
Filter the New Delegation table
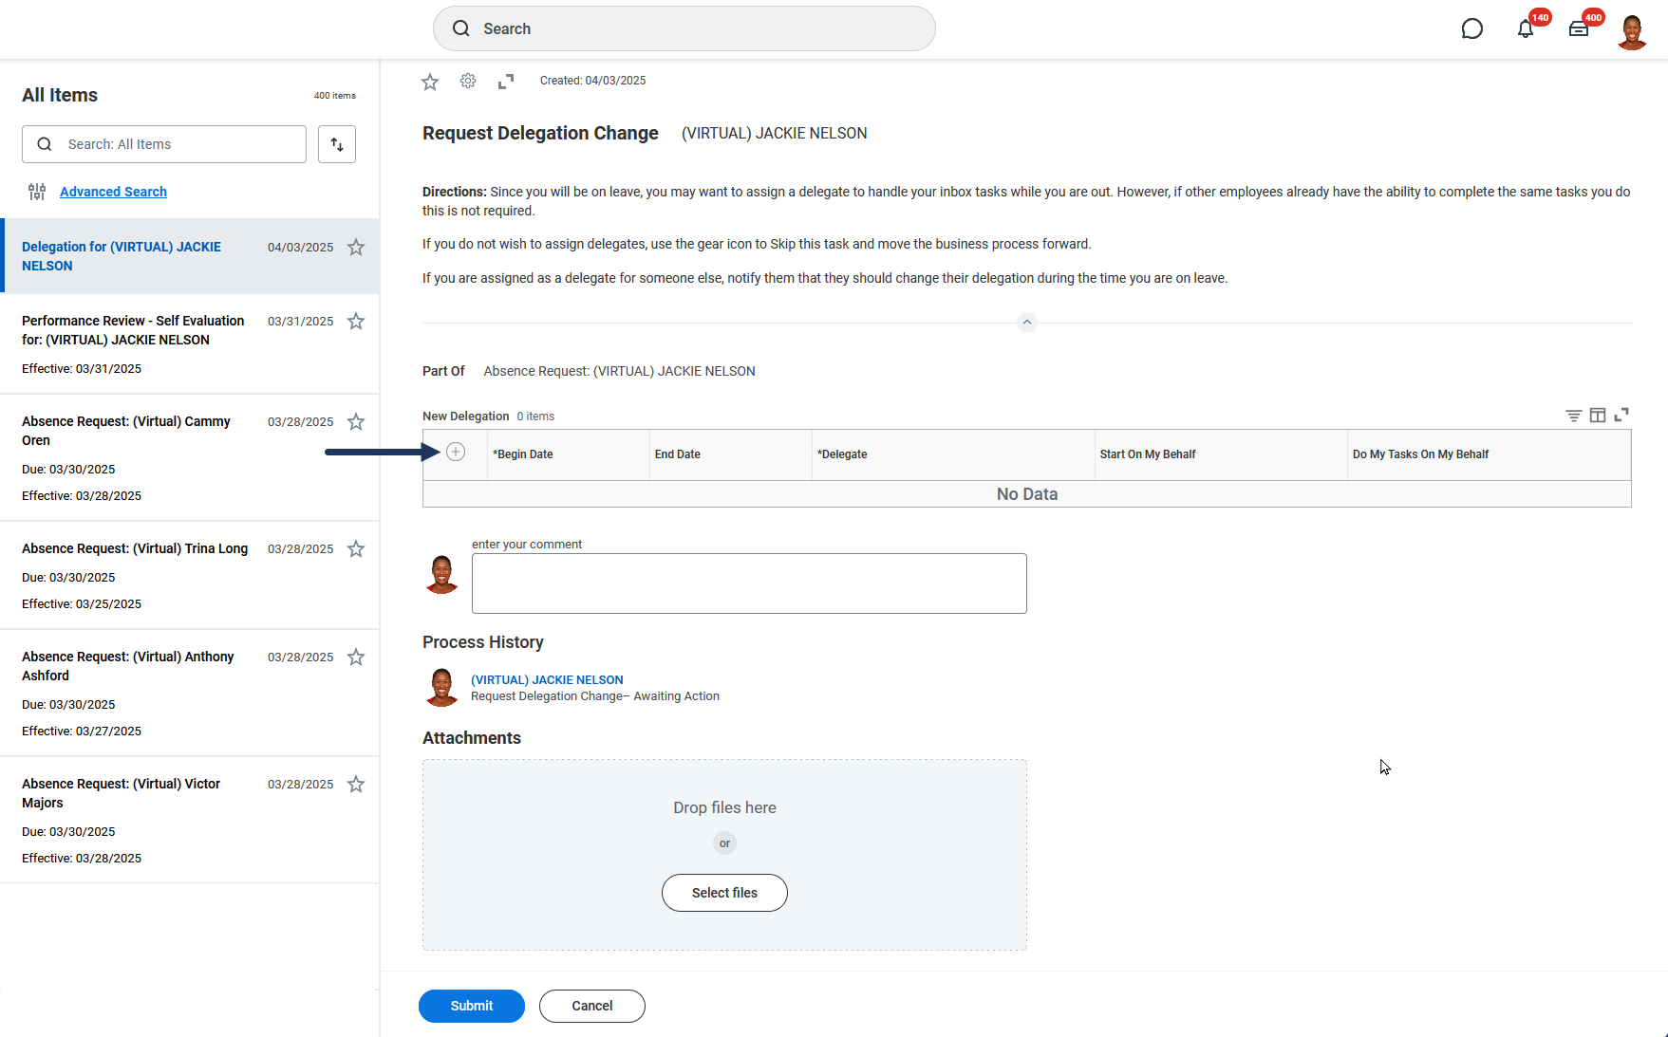tap(1573, 416)
